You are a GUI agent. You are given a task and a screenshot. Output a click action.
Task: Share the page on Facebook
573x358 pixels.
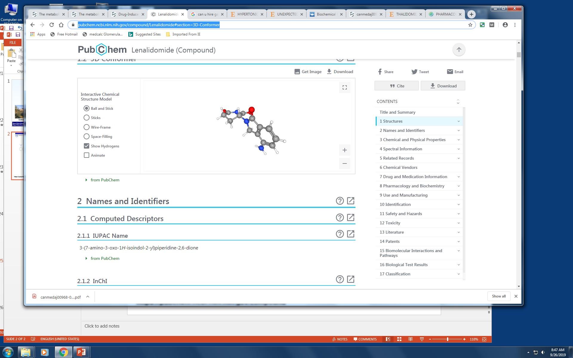pos(386,72)
